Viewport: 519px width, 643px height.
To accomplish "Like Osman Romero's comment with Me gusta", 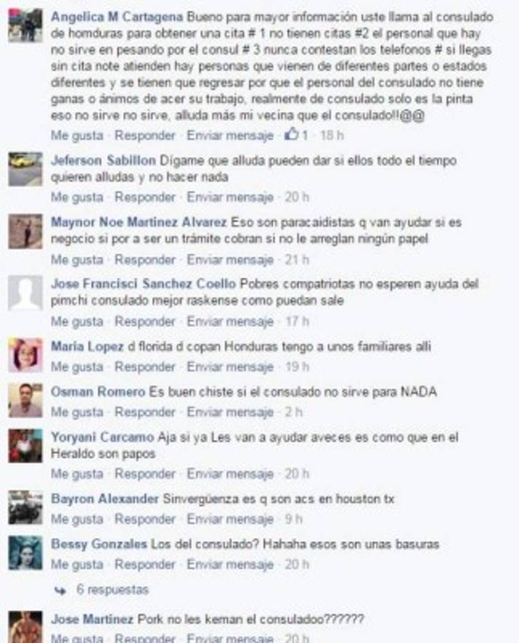I will [77, 412].
